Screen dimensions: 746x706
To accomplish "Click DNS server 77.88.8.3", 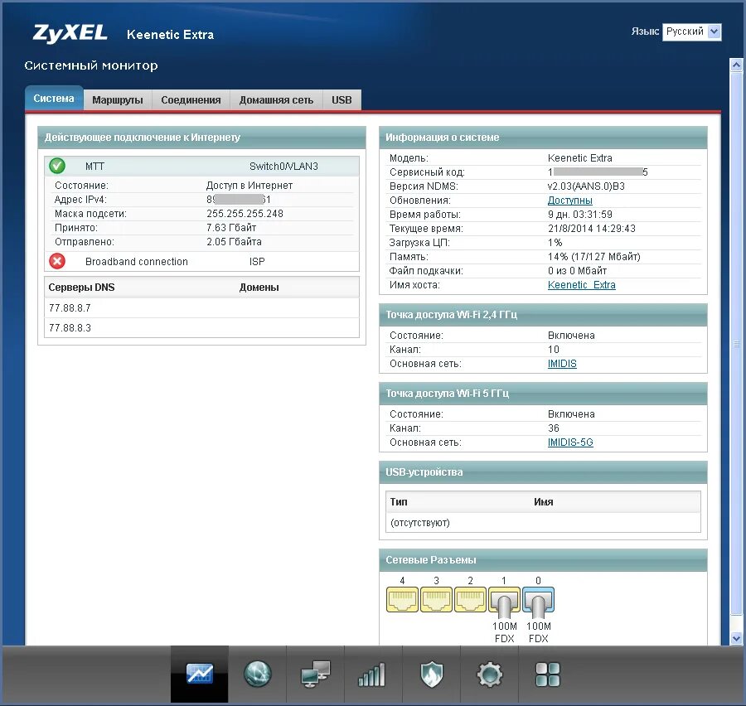I will coord(70,328).
